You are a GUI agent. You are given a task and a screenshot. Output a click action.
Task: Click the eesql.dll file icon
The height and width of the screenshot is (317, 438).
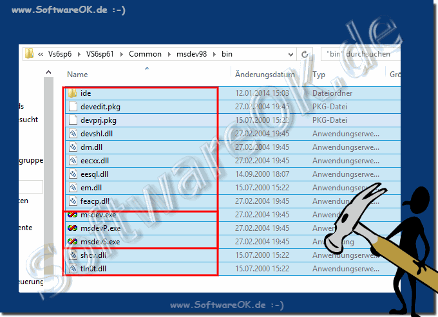click(x=73, y=174)
